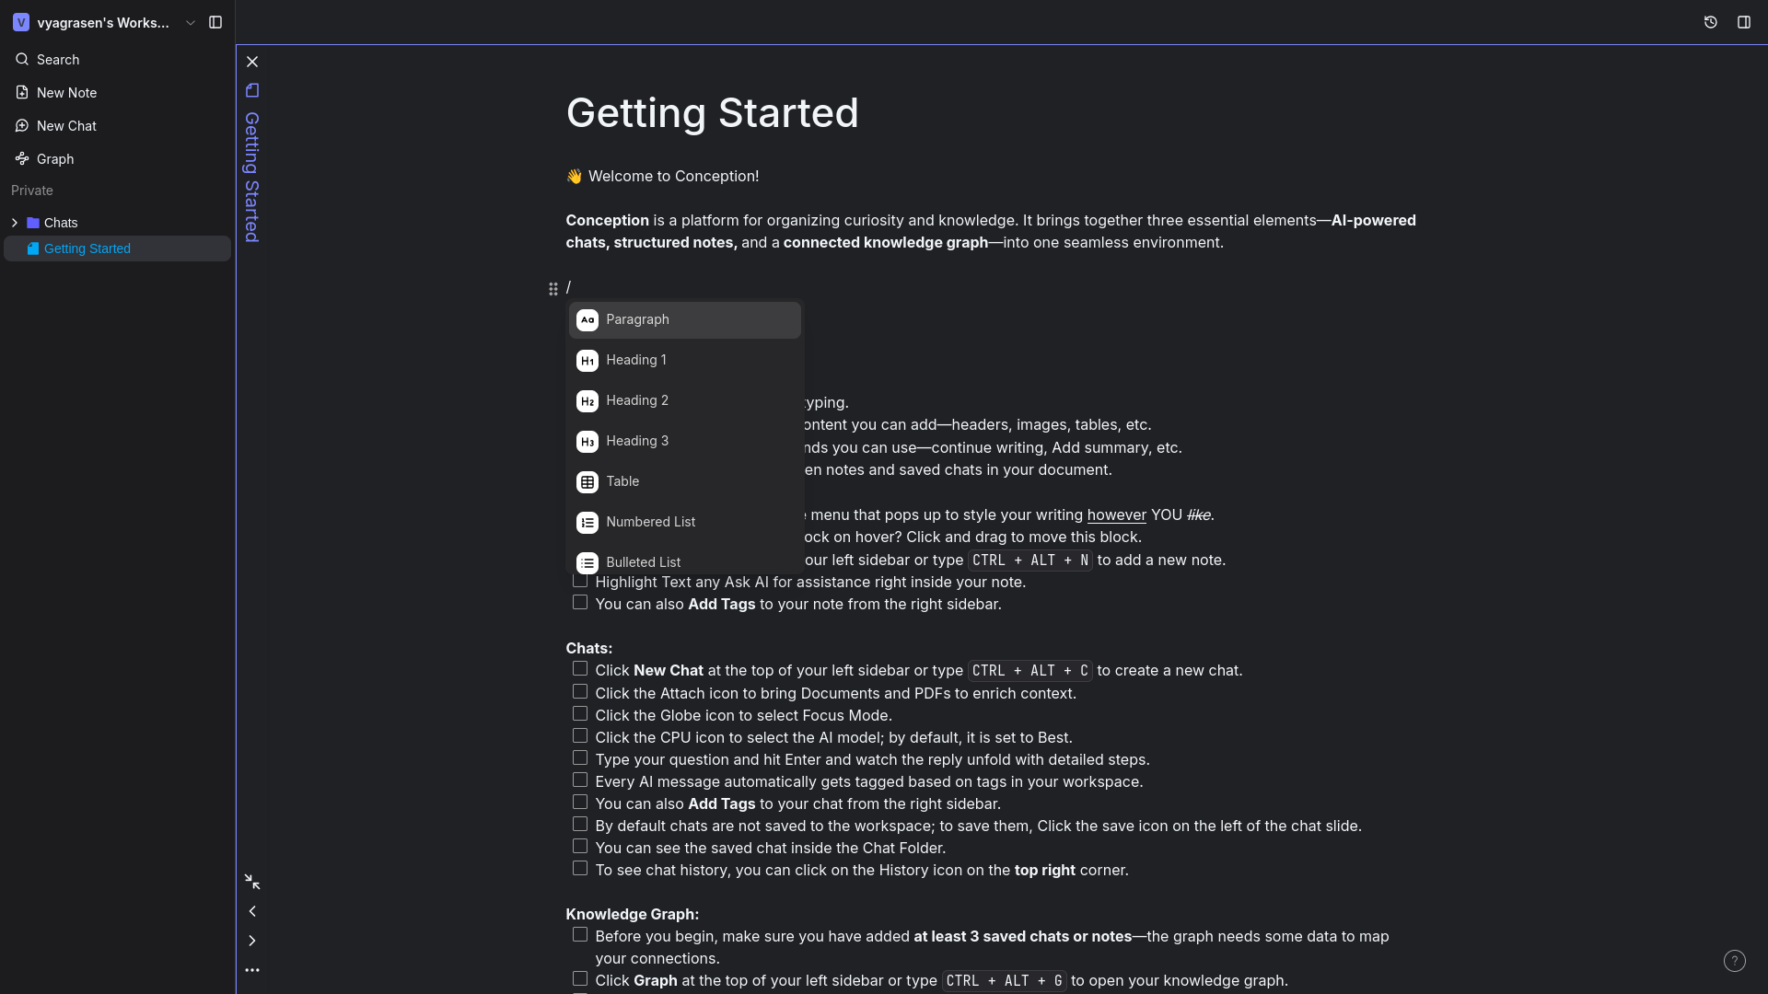Screen dimensions: 1768x994
Task: Tick the 'You can see the saved chat' checkbox
Action: pos(579,847)
